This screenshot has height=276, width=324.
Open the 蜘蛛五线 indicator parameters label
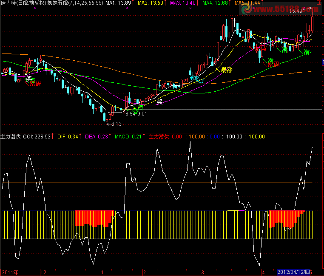[74, 3]
